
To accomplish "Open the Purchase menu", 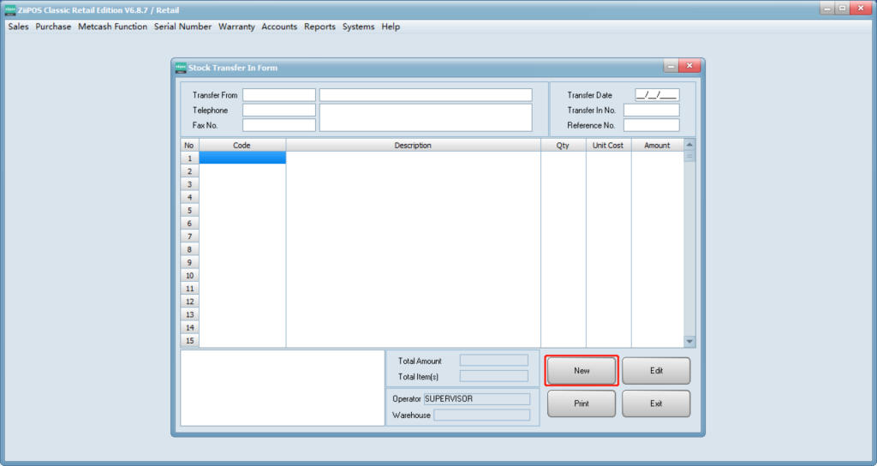I will tap(53, 27).
